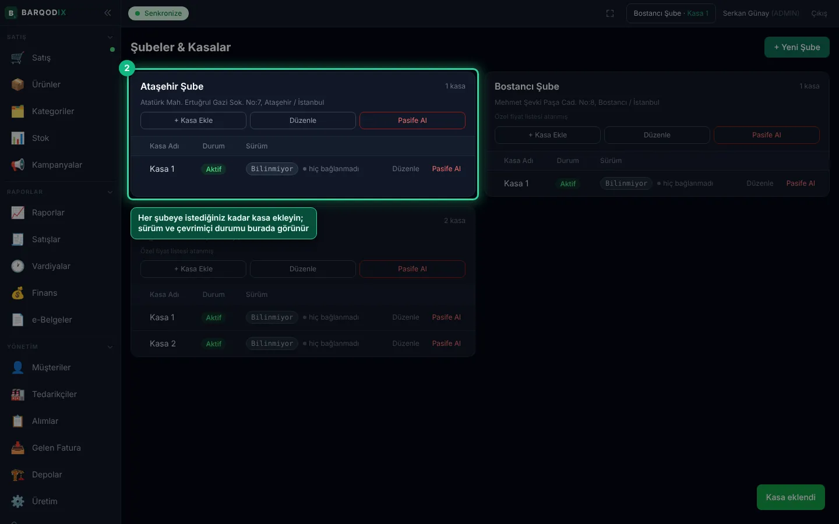Open Tedarikçiler with the factory icon
This screenshot has width=839, height=524.
(x=17, y=394)
